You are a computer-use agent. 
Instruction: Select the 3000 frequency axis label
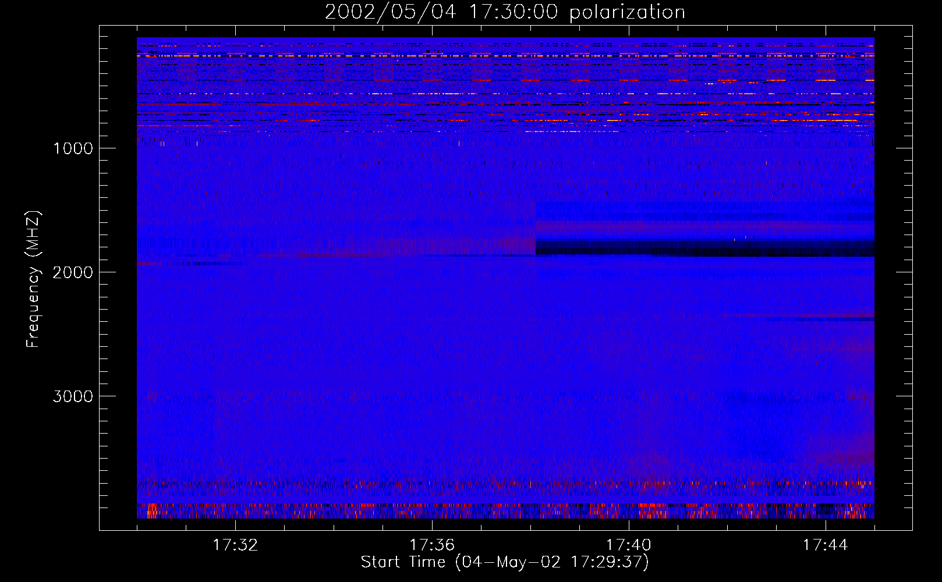[x=73, y=396]
